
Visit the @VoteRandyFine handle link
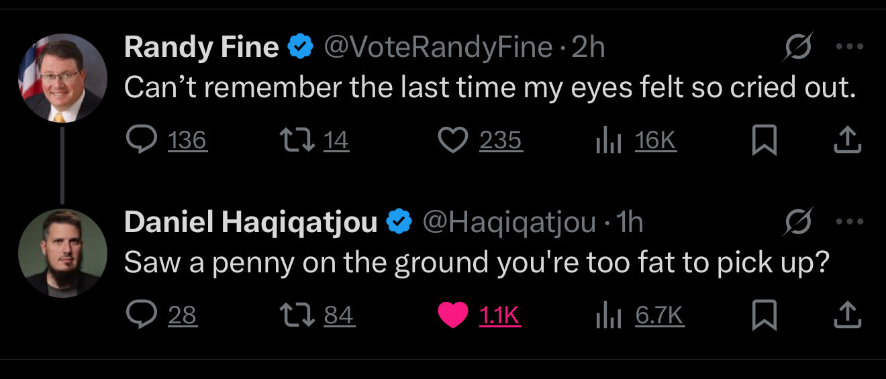coord(438,47)
